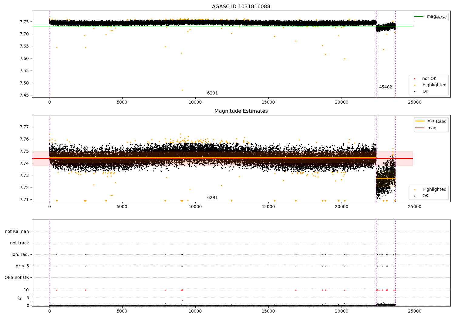Click the 10000 x-tick label of the top plot
This screenshot has height=318, width=455.
click(195, 102)
